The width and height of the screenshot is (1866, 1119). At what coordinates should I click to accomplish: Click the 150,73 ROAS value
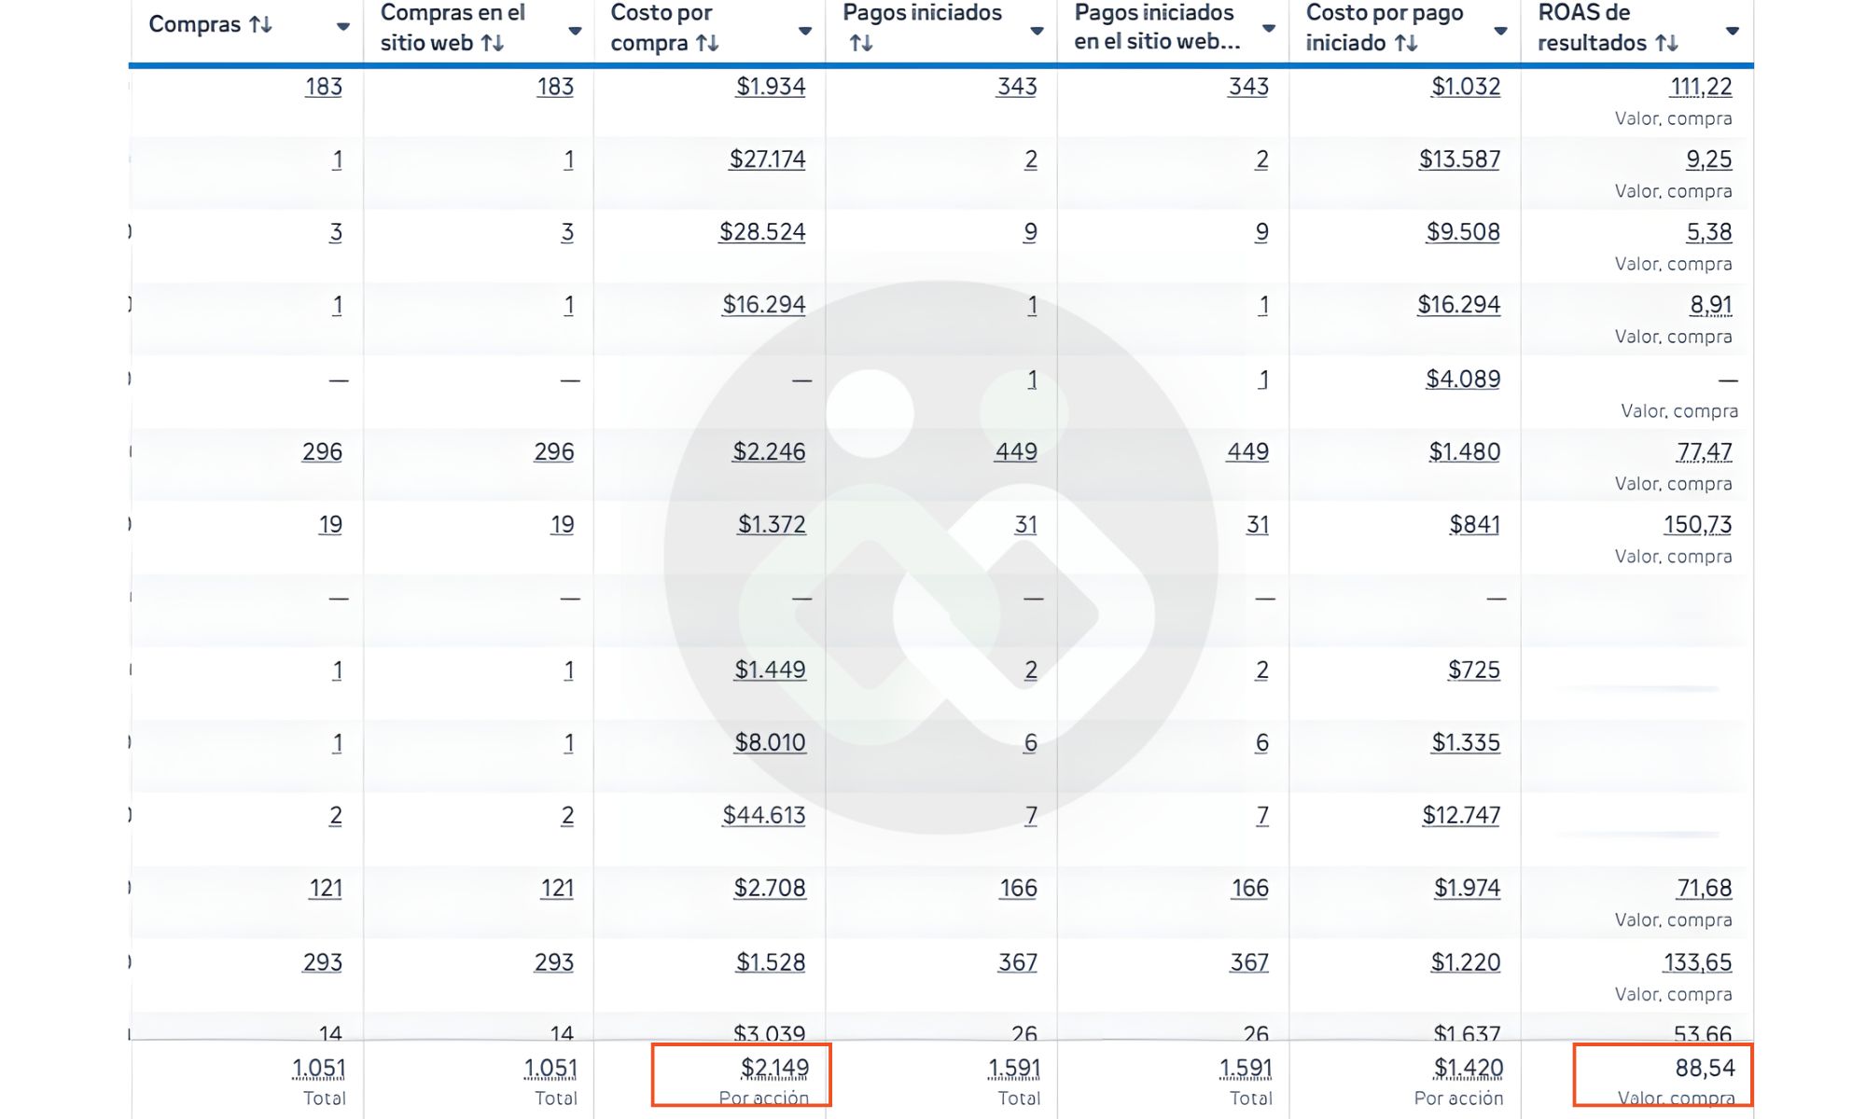pos(1697,525)
